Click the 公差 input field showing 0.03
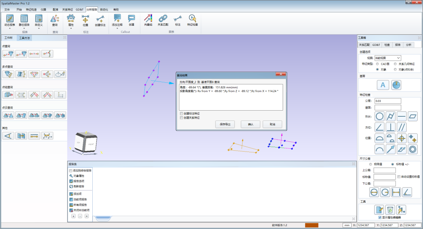 tap(387, 101)
